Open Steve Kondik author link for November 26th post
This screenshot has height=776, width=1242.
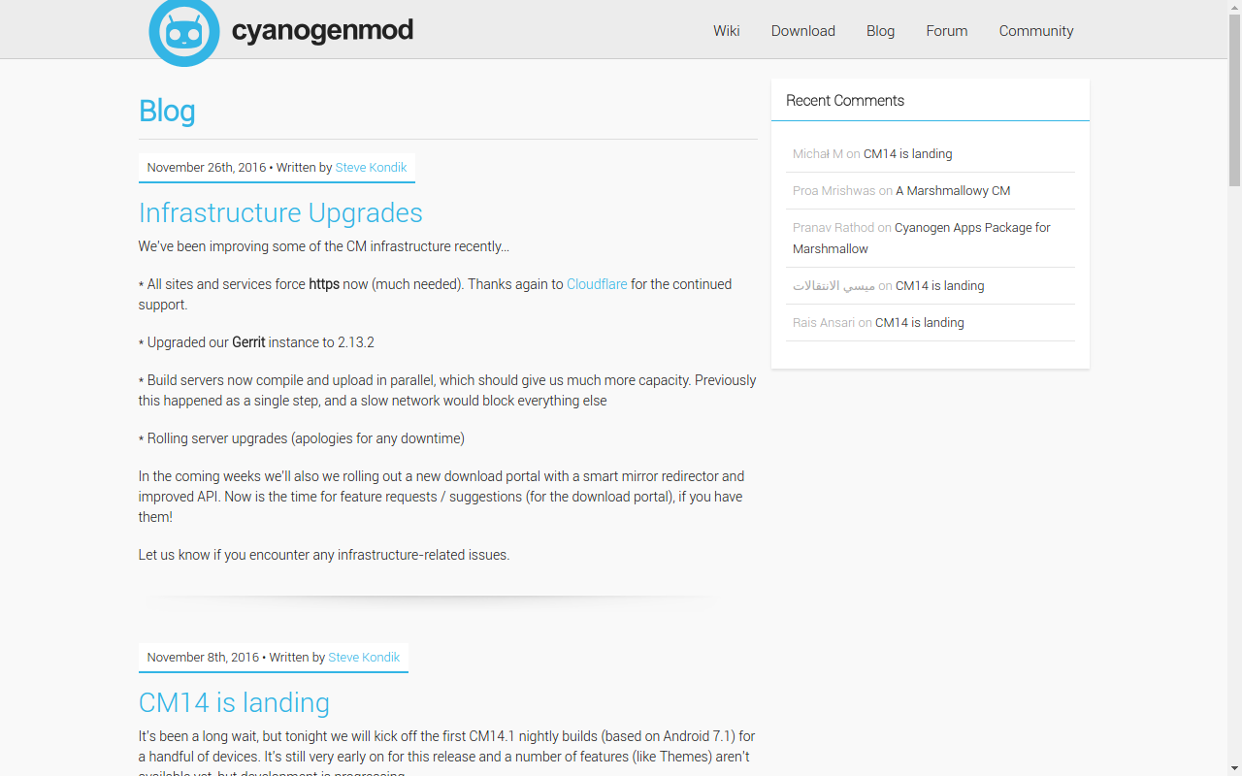pyautogui.click(x=372, y=168)
